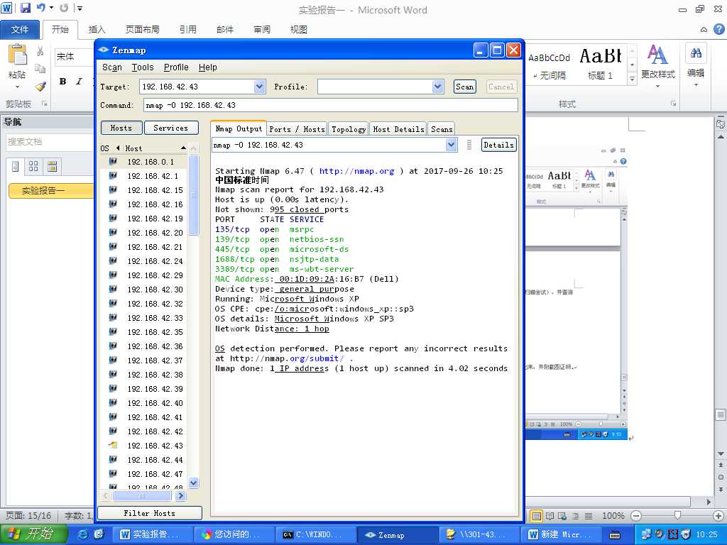Expand the scan command output dropdown

451,145
